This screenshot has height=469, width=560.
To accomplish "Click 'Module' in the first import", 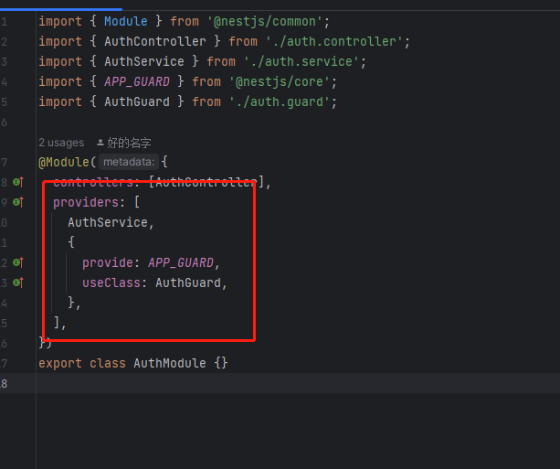I will coord(126,21).
